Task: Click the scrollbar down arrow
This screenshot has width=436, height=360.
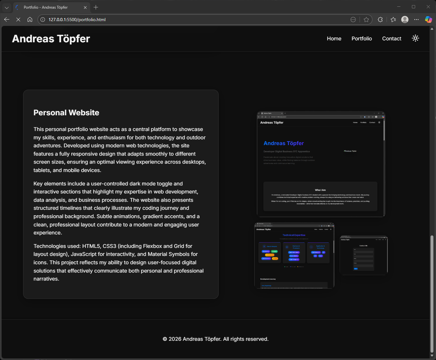Action: pos(432,356)
